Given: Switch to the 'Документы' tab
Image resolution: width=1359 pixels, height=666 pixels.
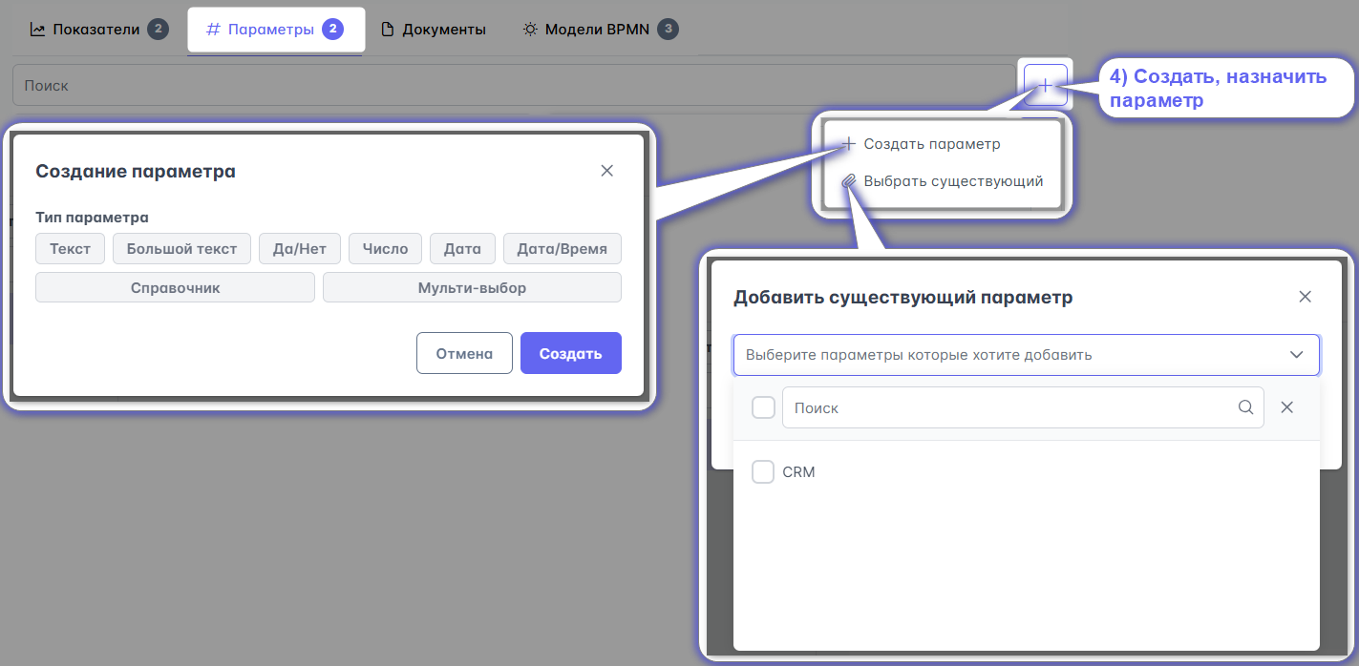Looking at the screenshot, I should click(x=433, y=30).
